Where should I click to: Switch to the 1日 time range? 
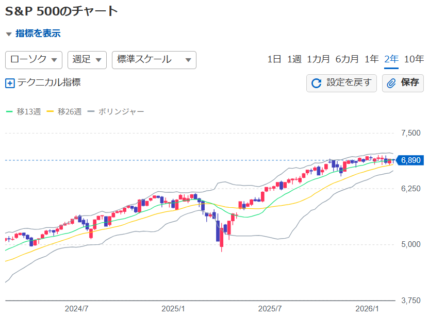pos(274,59)
